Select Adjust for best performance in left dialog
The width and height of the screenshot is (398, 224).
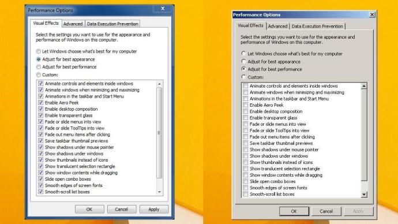(38, 67)
